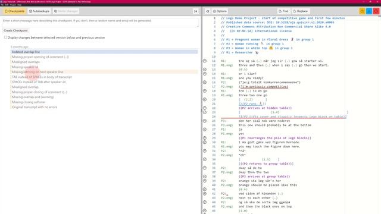Click the timestamp icon beside line 38
381x214 pixels.
205,177
